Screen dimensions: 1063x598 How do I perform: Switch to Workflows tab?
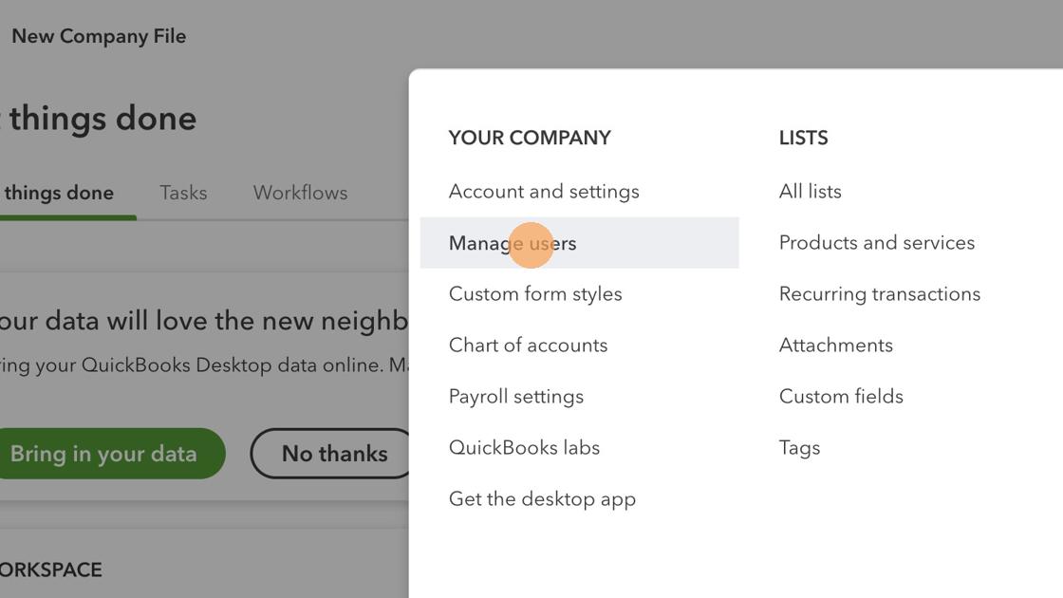[x=300, y=193]
